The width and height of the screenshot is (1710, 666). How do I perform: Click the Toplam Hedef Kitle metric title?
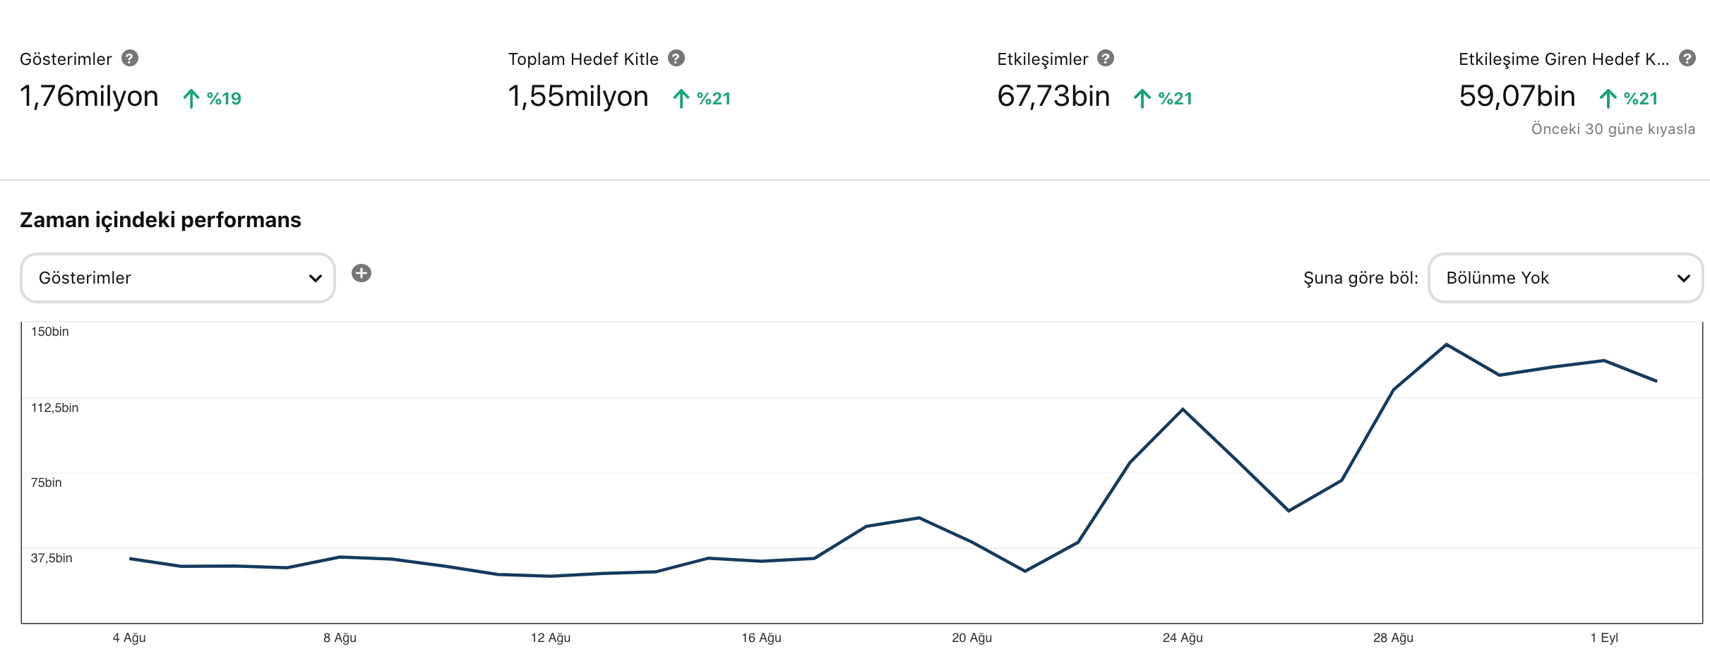tap(583, 59)
